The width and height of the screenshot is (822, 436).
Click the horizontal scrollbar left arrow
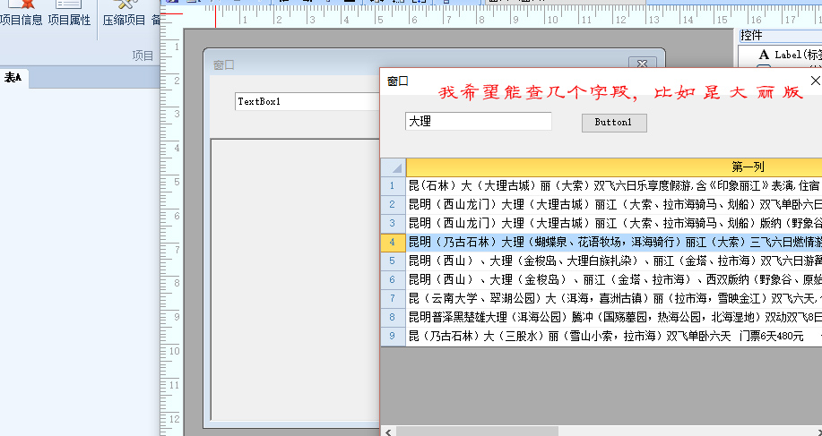pos(388,432)
